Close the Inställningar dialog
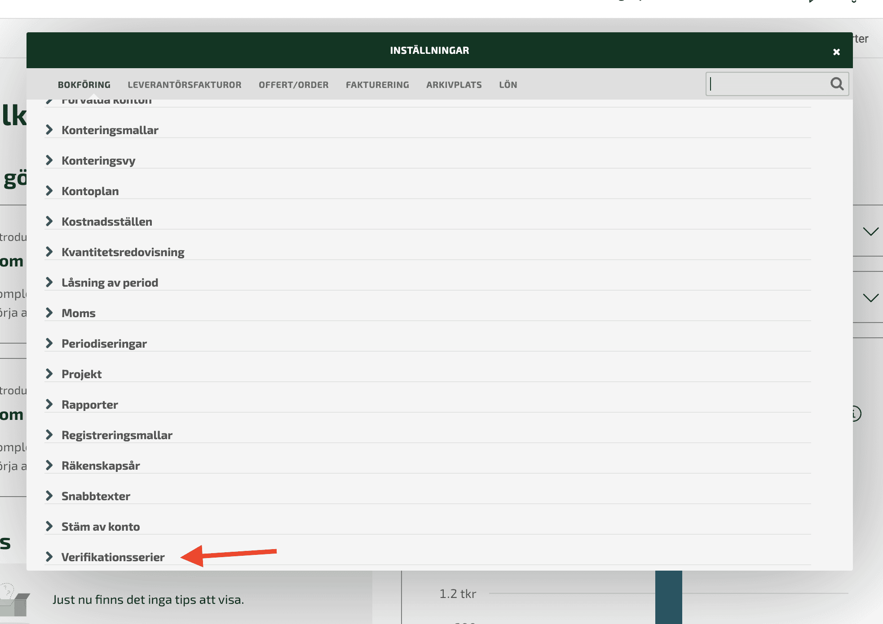This screenshot has width=883, height=624. (836, 52)
